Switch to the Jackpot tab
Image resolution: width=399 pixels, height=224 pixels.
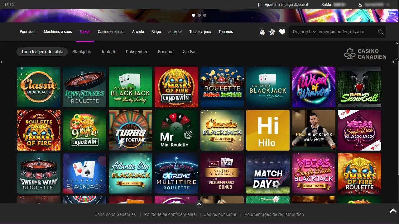coord(175,32)
